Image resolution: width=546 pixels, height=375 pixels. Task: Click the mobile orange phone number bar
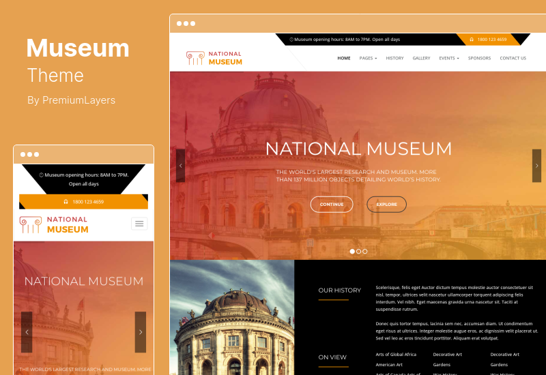83,202
